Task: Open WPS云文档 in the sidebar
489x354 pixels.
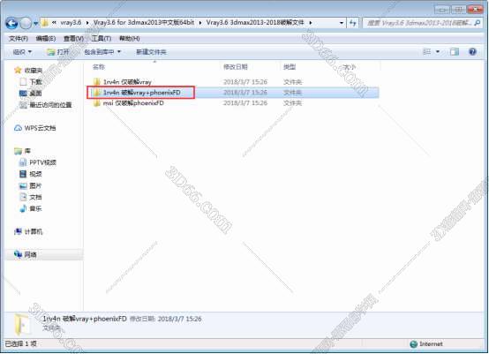Action: click(35, 128)
